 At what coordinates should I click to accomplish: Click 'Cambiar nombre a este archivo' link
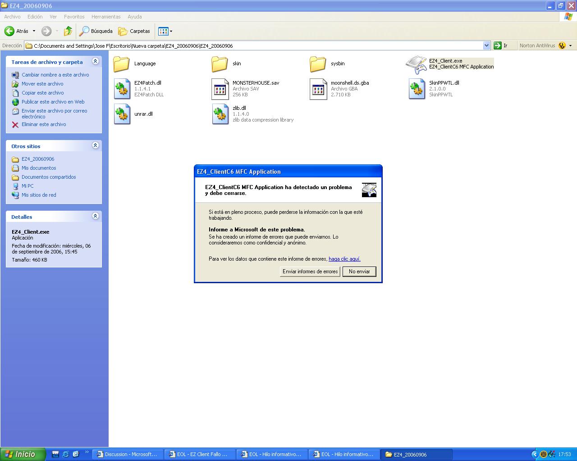click(x=55, y=75)
